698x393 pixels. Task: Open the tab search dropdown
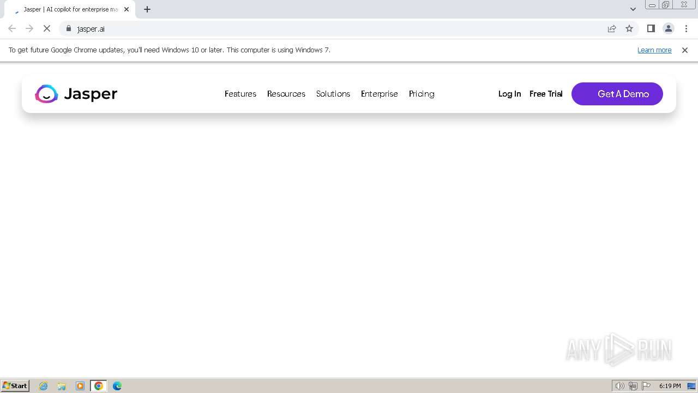633,9
